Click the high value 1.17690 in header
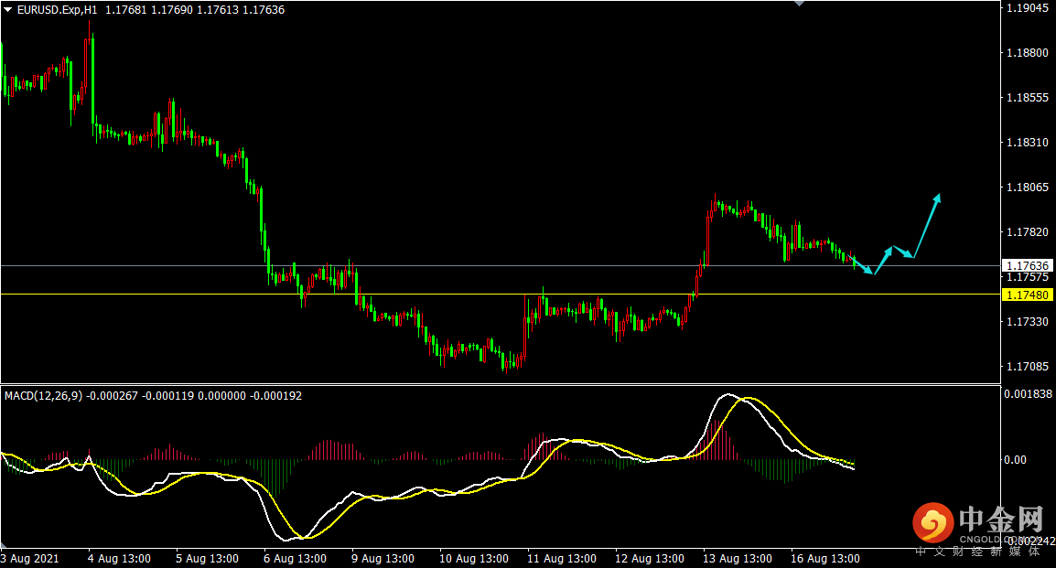 tap(172, 10)
